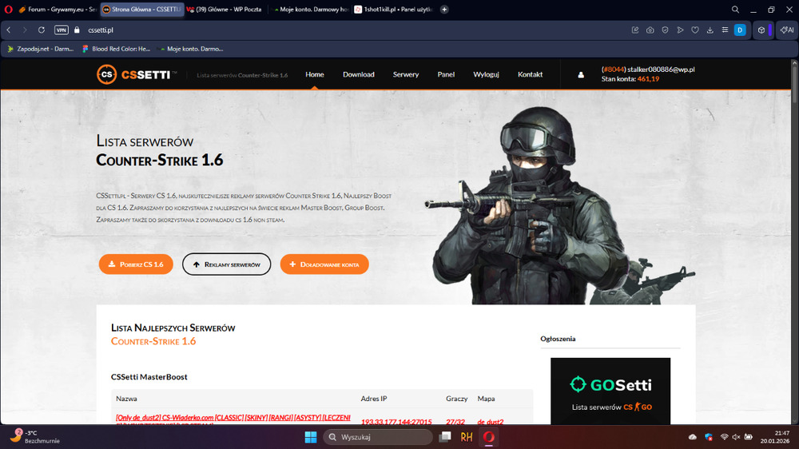Click the heart bookmark icon in the toolbar

[x=695, y=30]
